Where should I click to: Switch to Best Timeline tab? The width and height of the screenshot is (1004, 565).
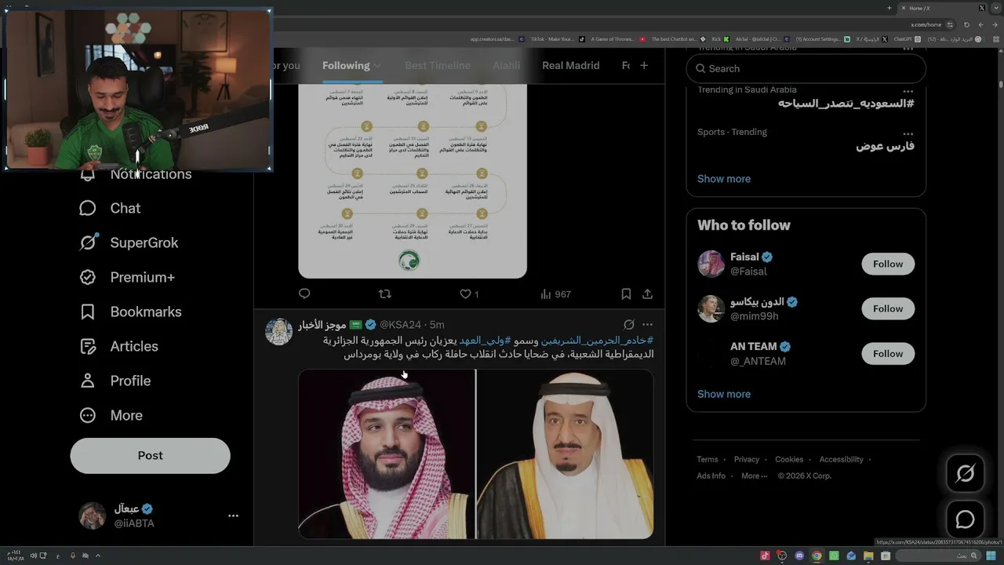tap(438, 65)
